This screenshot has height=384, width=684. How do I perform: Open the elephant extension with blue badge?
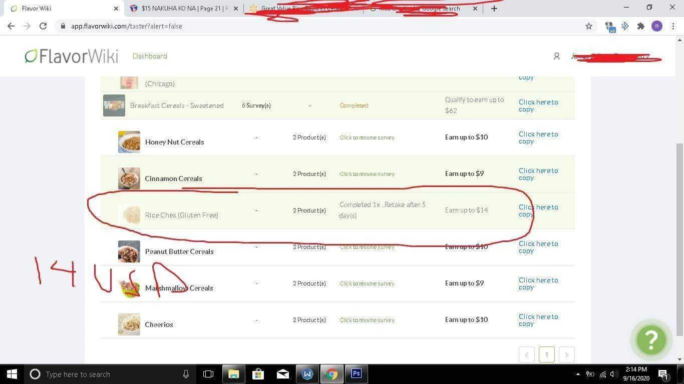(609, 26)
